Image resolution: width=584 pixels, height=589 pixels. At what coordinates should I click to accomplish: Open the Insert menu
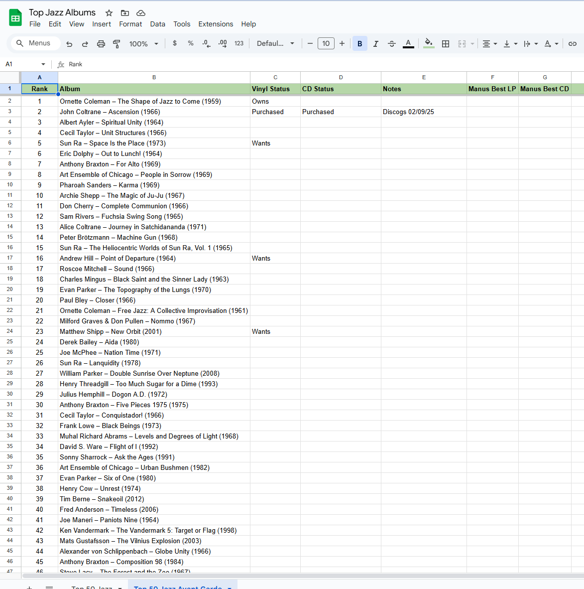coord(102,24)
